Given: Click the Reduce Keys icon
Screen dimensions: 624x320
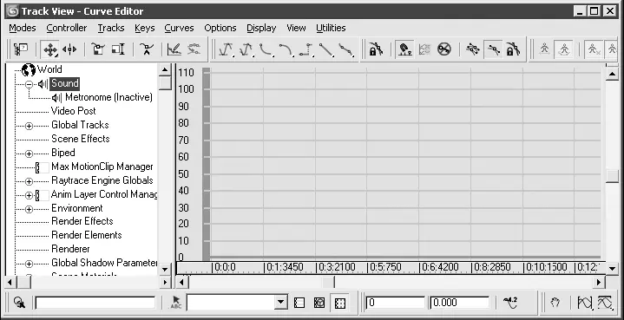Looking at the screenshot, I should 194,49.
